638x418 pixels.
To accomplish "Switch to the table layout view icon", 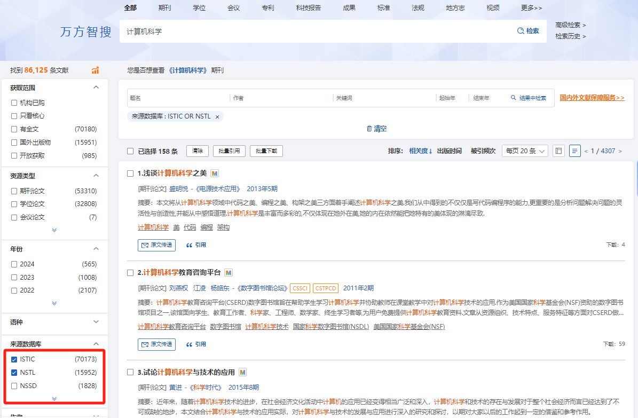I will (x=558, y=151).
